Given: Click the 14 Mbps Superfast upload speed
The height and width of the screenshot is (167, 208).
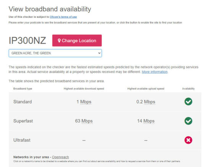Looking at the screenshot, I should 146,121.
